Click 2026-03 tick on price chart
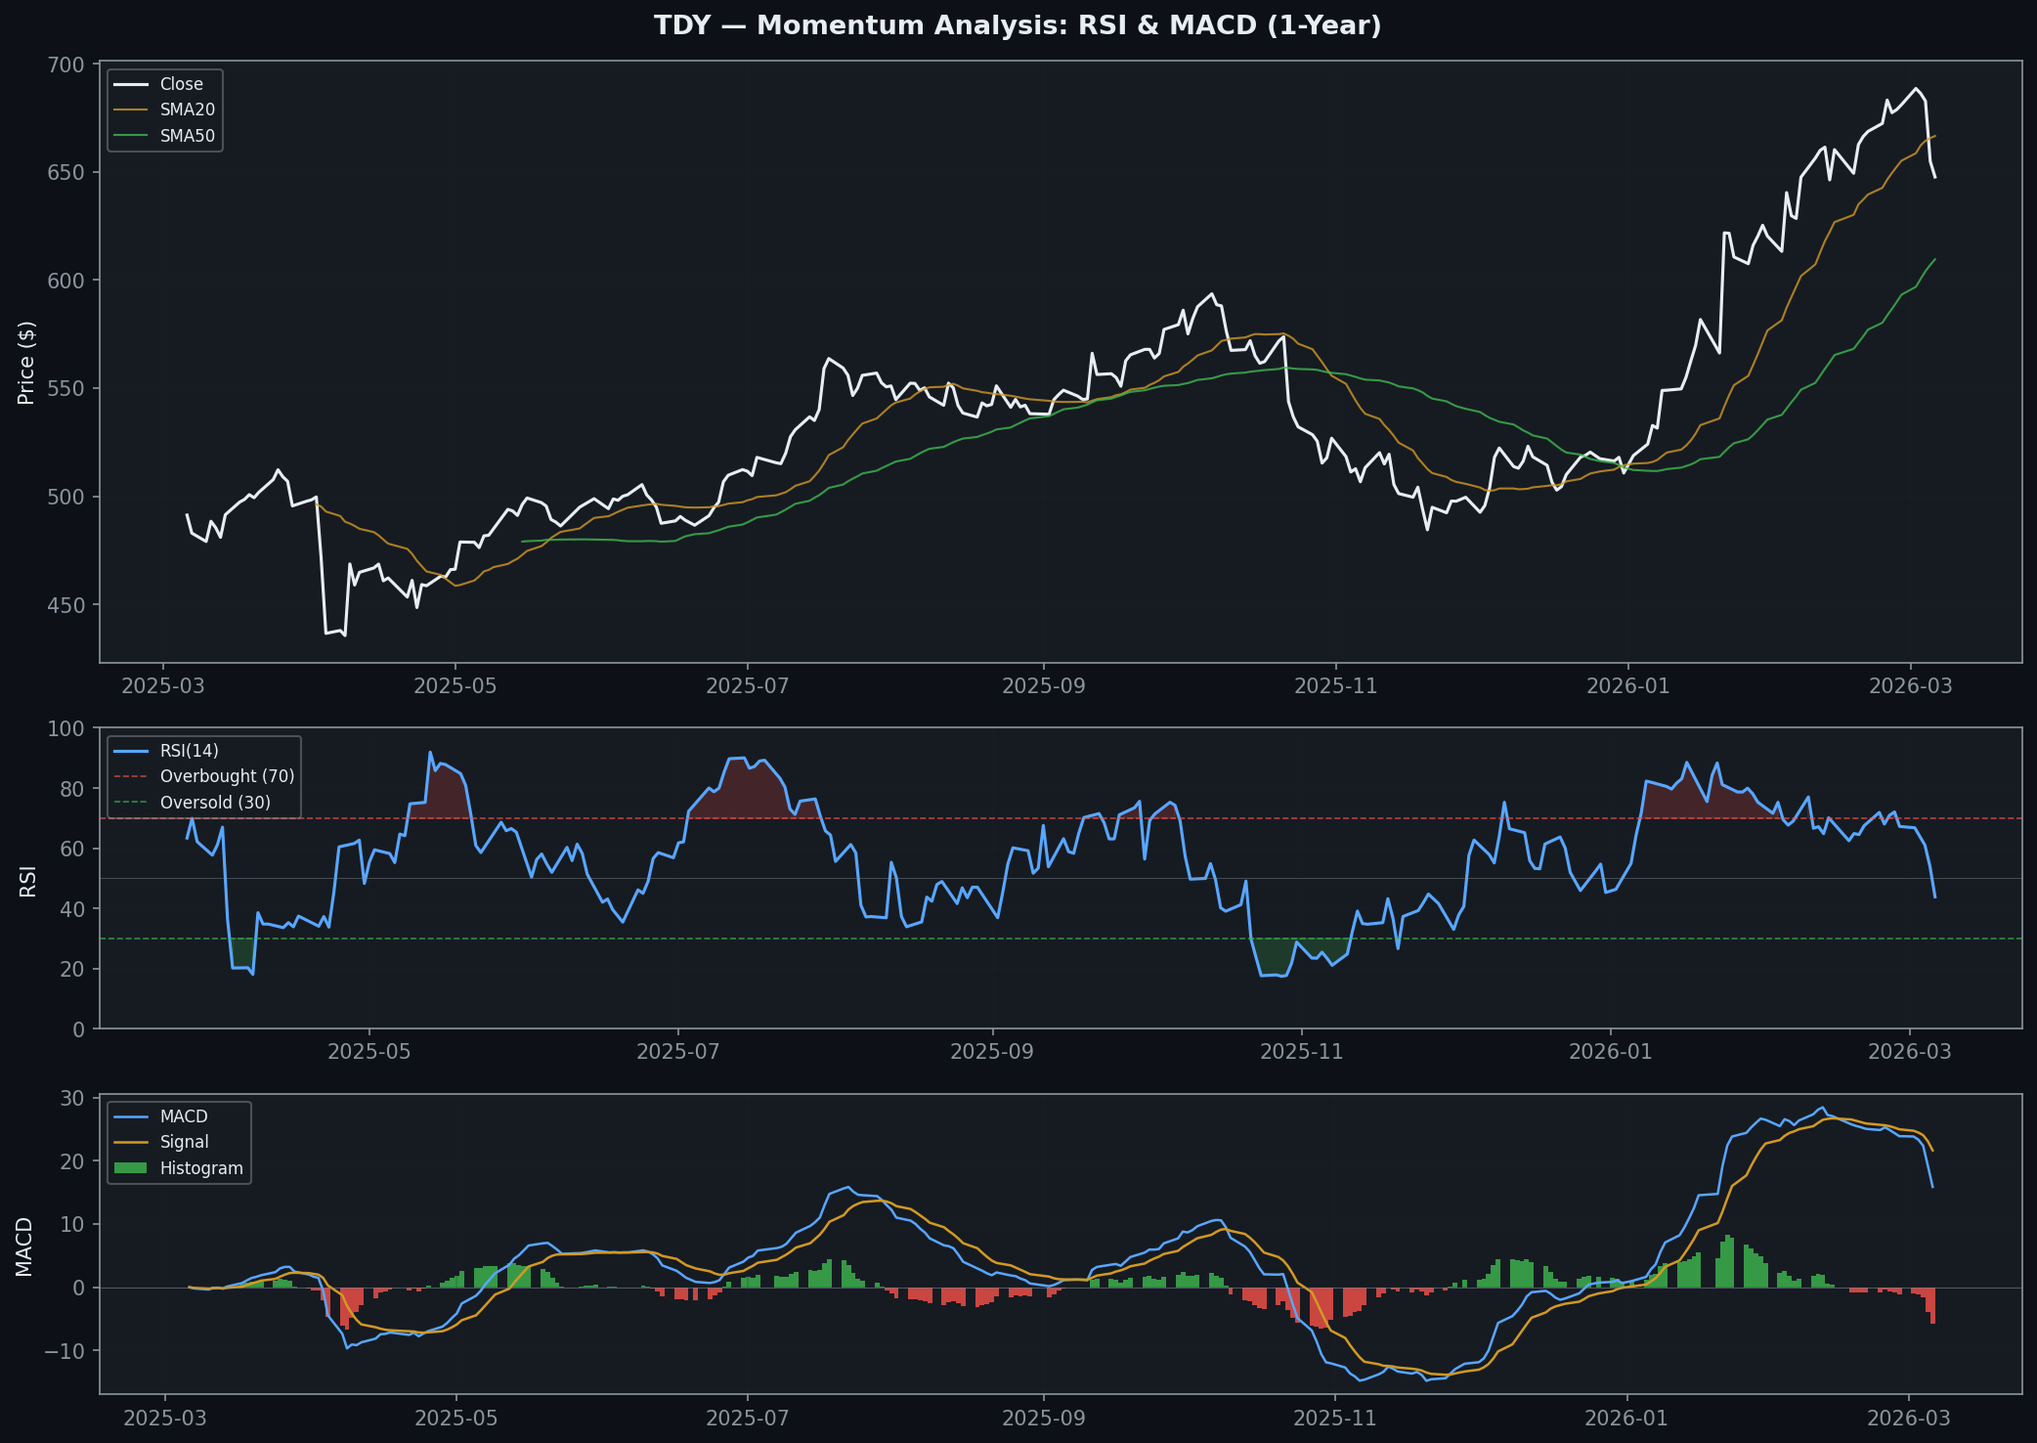This screenshot has height=1443, width=2037. pyautogui.click(x=1910, y=685)
